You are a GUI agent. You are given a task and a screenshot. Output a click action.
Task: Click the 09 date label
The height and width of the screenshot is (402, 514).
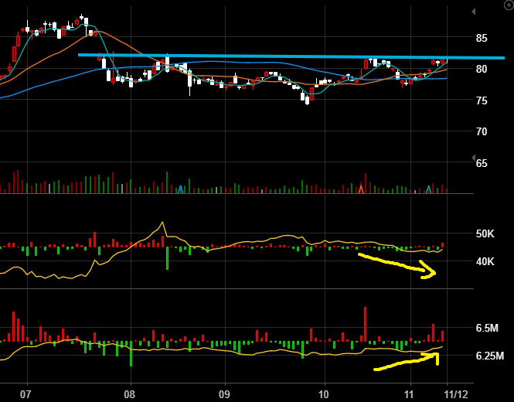pyautogui.click(x=224, y=394)
